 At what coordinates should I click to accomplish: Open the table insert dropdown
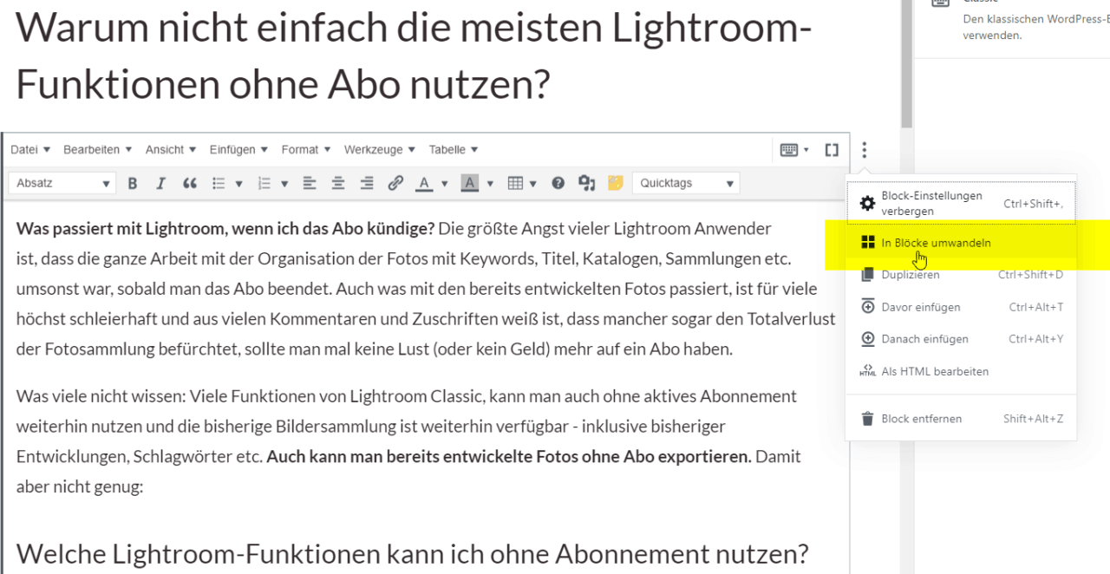[x=521, y=183]
